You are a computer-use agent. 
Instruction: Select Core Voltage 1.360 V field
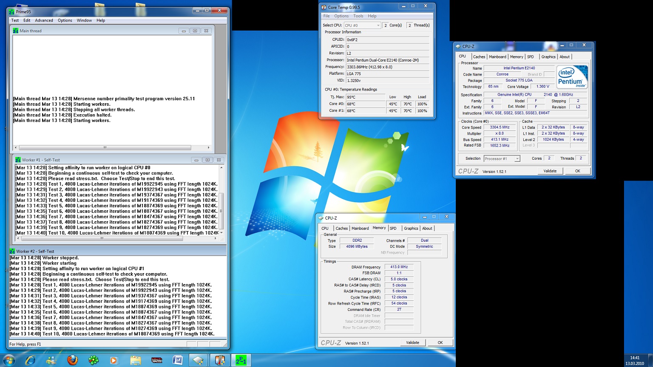coord(543,86)
